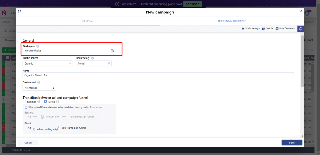Show the Workspace help tooltip icon

(x=38, y=46)
